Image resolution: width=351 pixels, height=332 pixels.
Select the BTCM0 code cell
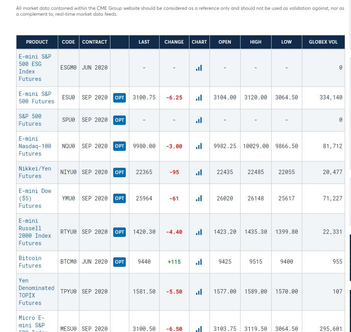[68, 262]
